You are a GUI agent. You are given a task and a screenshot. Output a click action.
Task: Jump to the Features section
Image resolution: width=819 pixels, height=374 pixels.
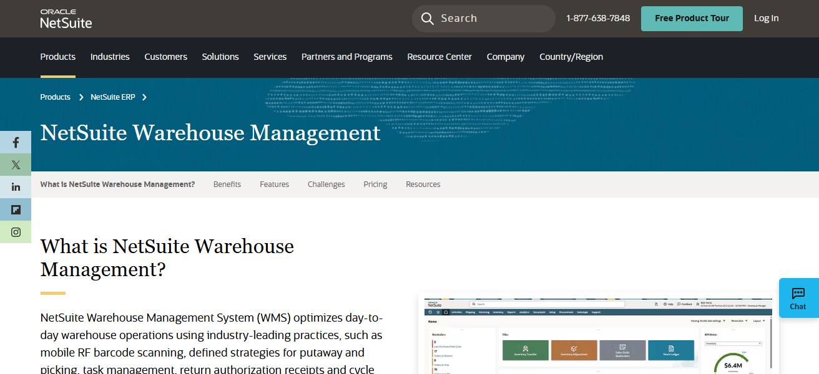pyautogui.click(x=275, y=185)
